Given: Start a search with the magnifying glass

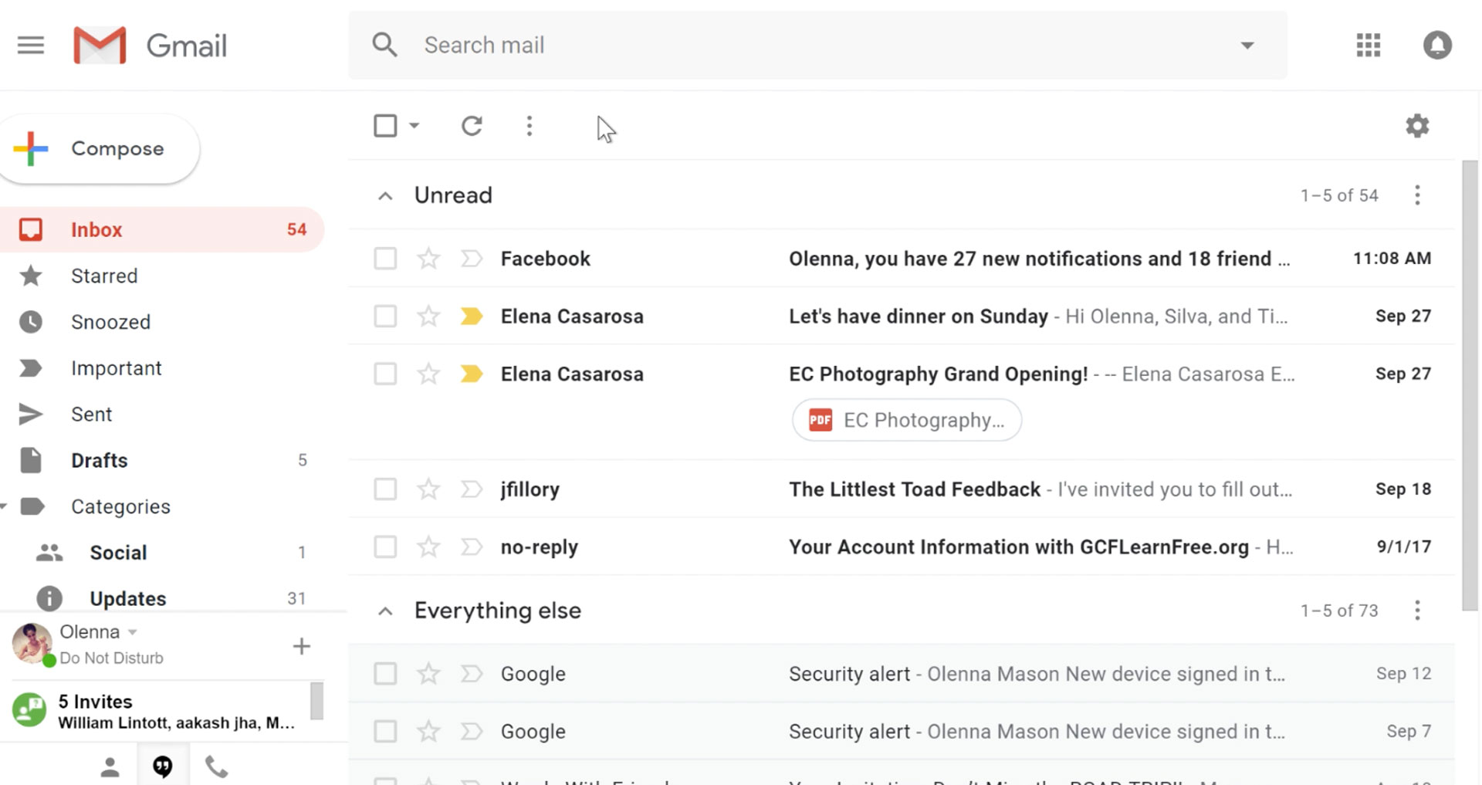Looking at the screenshot, I should (385, 45).
